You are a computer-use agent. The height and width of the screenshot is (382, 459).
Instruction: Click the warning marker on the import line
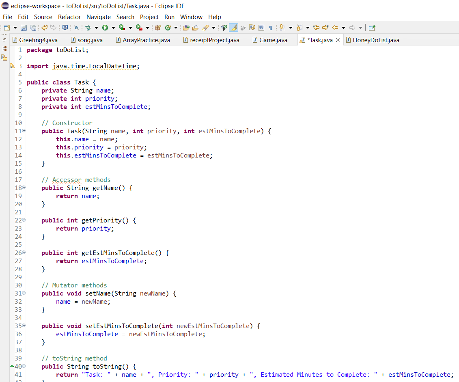tap(12, 65)
